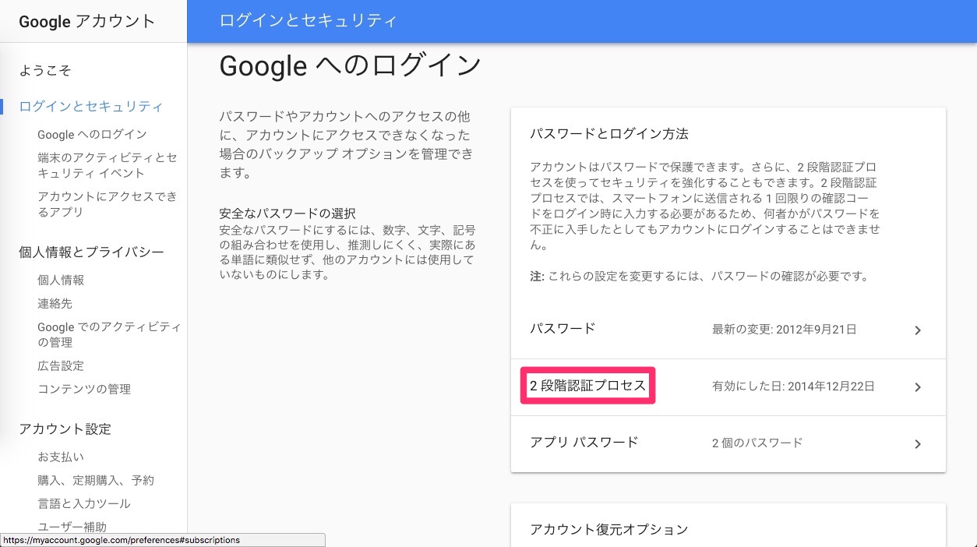Open 連絡先 in the sidebar

pyautogui.click(x=55, y=303)
